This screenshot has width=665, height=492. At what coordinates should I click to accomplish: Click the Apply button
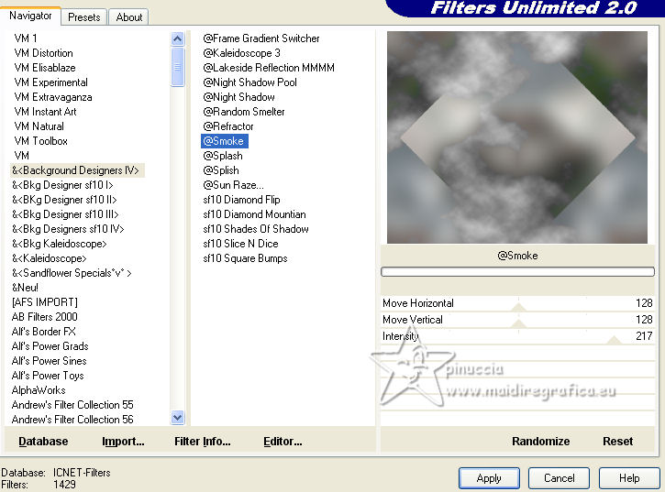click(489, 478)
